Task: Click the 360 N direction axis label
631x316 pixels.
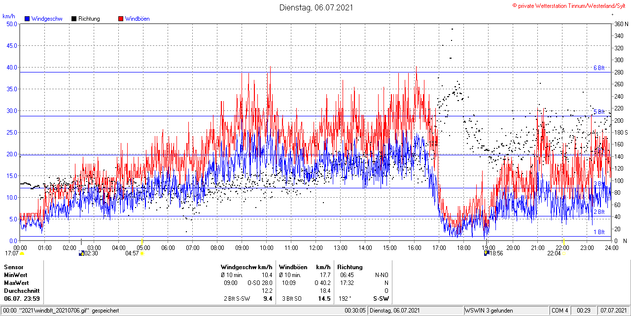Action: click(x=621, y=24)
